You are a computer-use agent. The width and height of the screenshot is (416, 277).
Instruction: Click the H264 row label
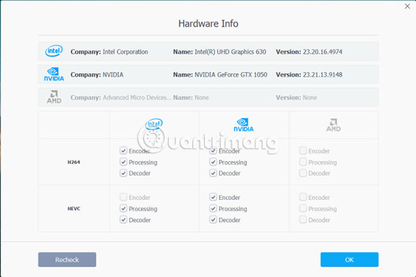[74, 162]
